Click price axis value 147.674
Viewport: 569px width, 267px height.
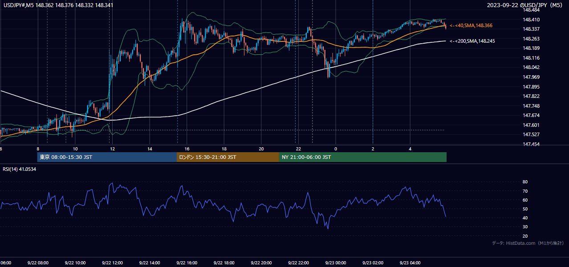click(x=532, y=115)
